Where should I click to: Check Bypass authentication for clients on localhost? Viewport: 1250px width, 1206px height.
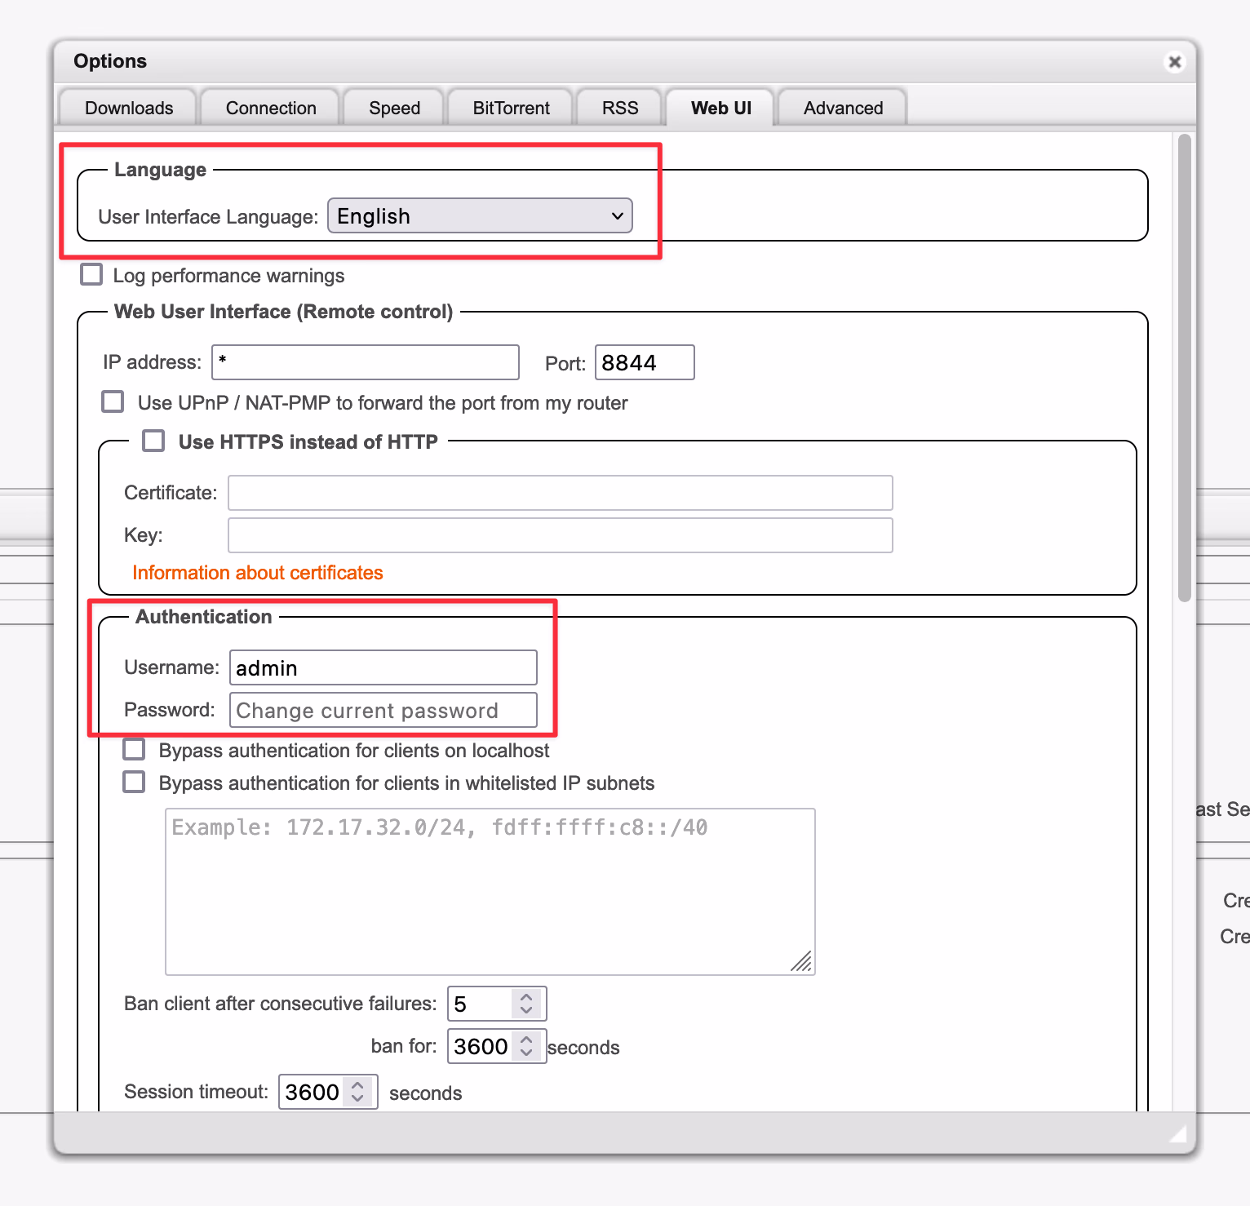[x=135, y=750]
